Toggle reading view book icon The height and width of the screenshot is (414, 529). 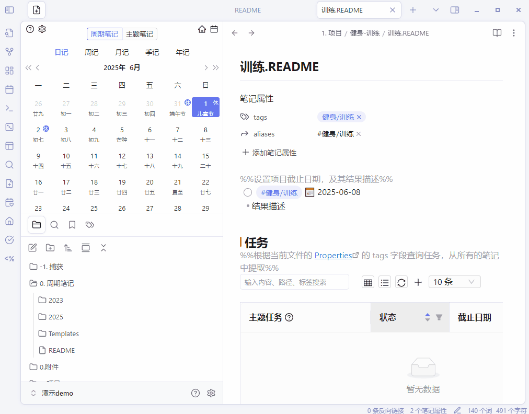click(x=497, y=33)
